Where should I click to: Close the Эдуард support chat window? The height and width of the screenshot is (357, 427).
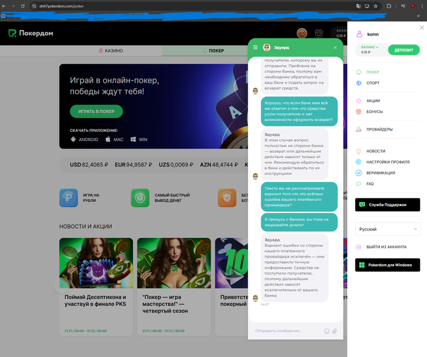[335, 48]
